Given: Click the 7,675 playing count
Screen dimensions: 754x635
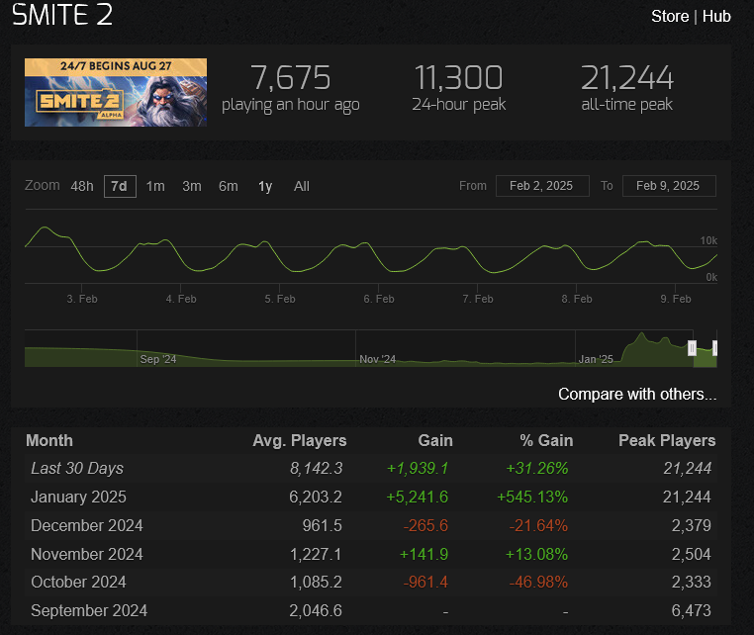Looking at the screenshot, I should click(291, 77).
